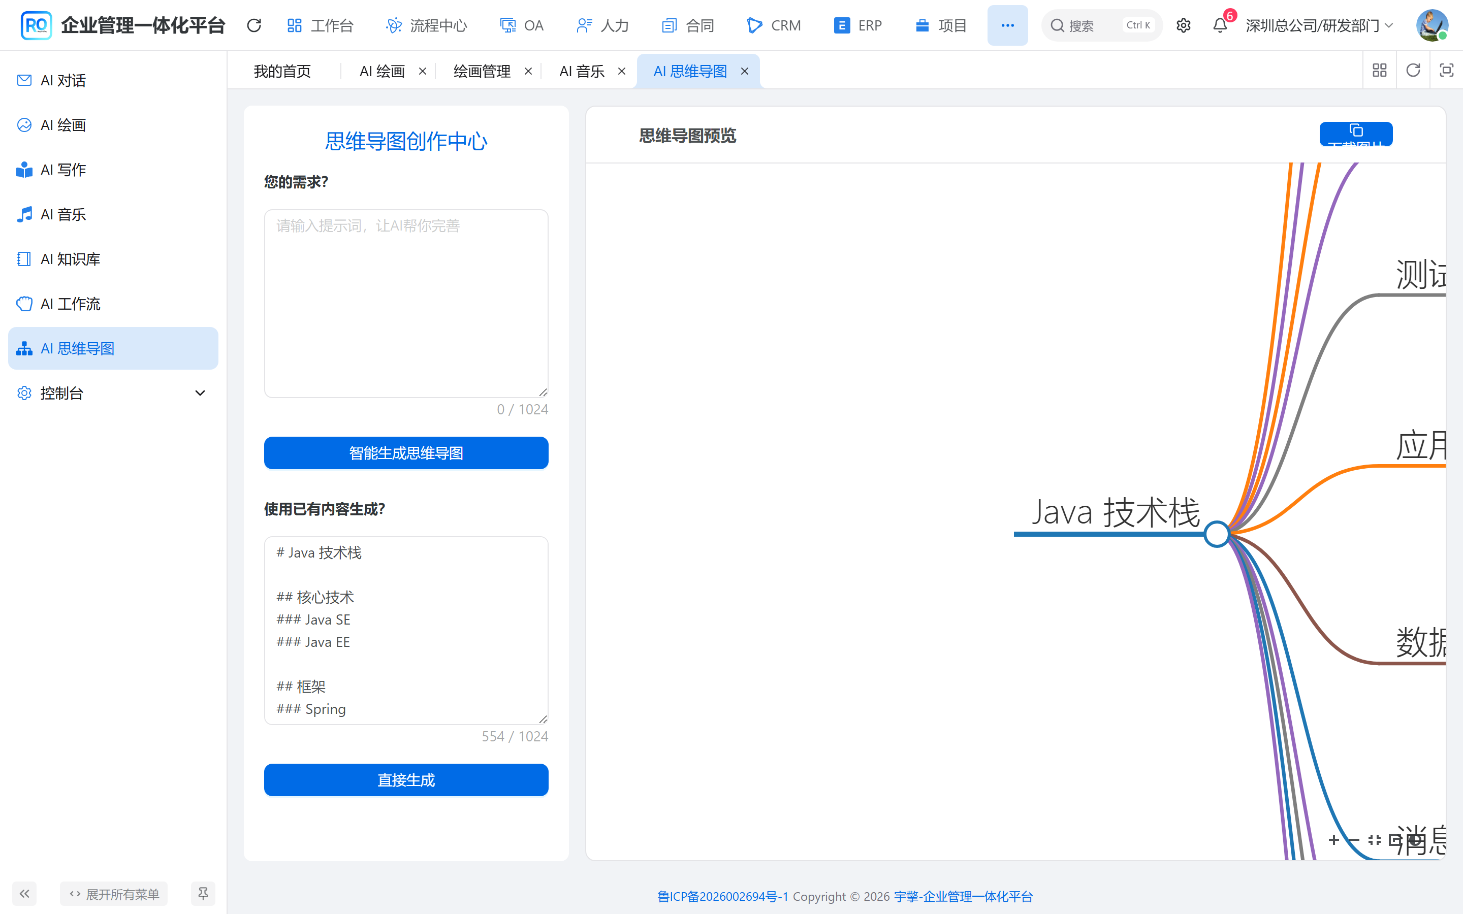This screenshot has width=1463, height=914.
Task: Collapse the sidebar with double-arrow icon
Action: click(24, 894)
